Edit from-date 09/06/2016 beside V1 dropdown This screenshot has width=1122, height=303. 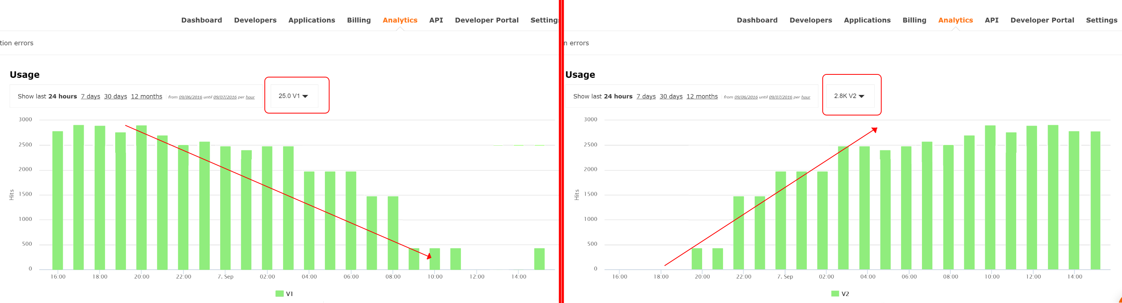pos(190,97)
